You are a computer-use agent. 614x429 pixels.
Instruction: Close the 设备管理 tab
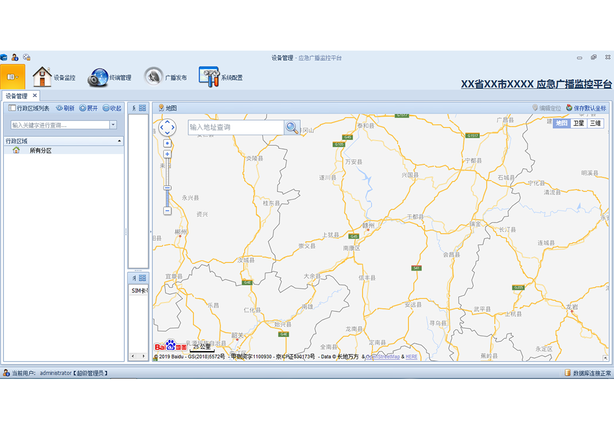pos(35,95)
